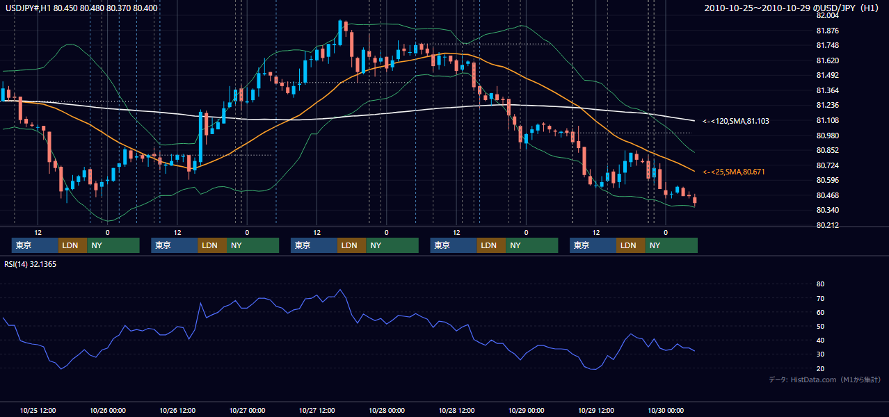889x417 pixels.
Task: Click the RSI(14) 32.1365 indicator label
Action: pyautogui.click(x=29, y=264)
